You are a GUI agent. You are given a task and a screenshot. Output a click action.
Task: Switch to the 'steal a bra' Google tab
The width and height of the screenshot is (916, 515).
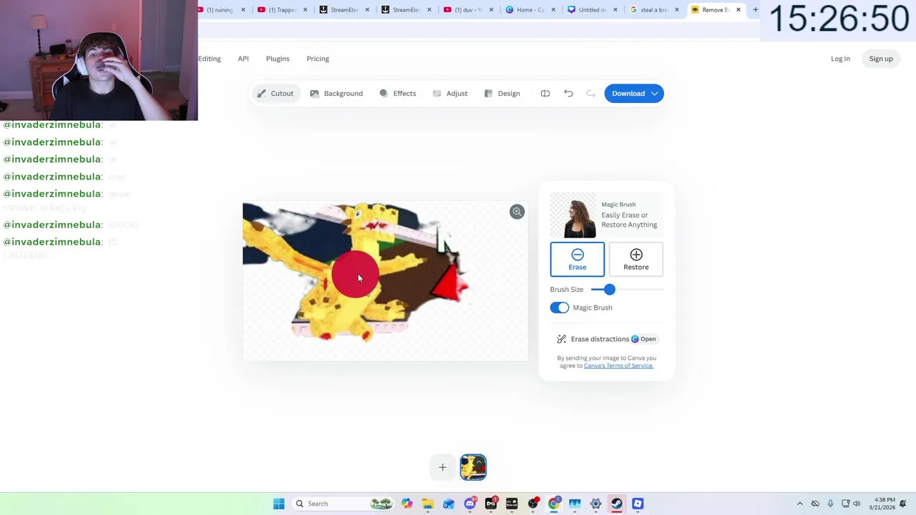(x=654, y=10)
